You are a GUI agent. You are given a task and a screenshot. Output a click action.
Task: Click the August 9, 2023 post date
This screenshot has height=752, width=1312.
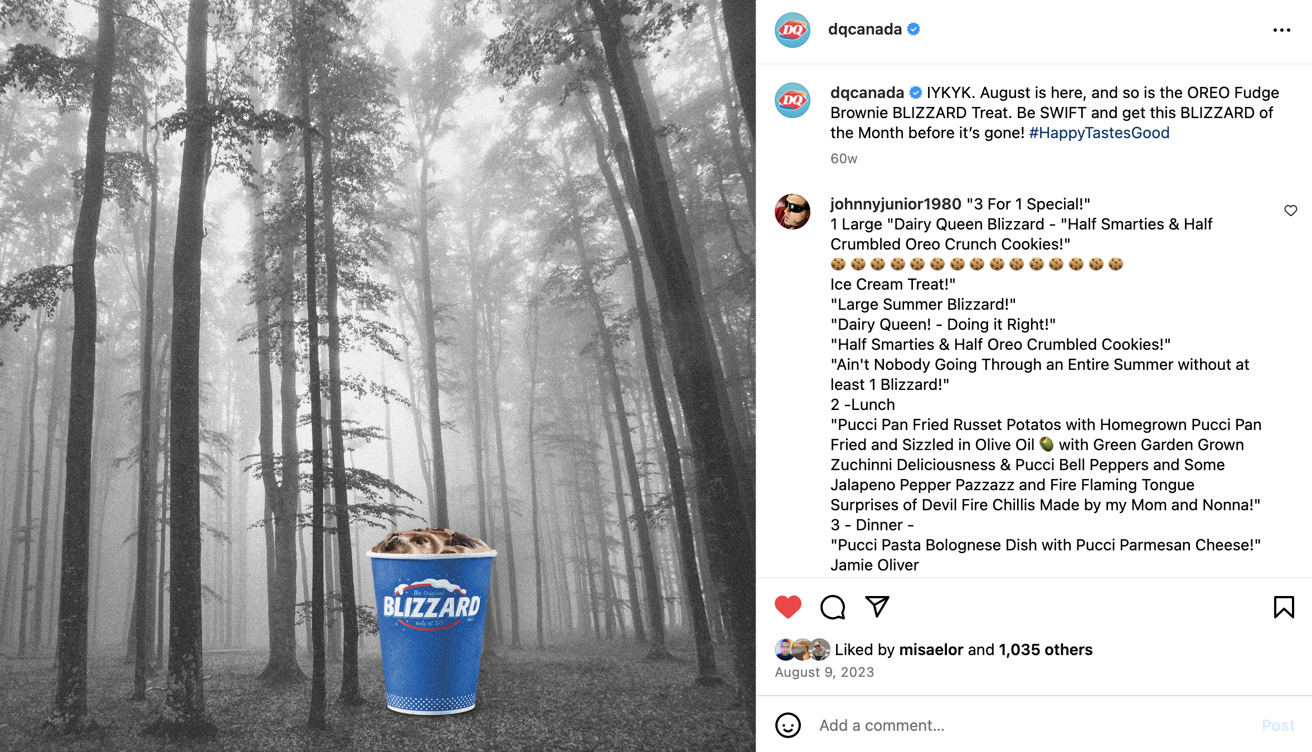824,672
